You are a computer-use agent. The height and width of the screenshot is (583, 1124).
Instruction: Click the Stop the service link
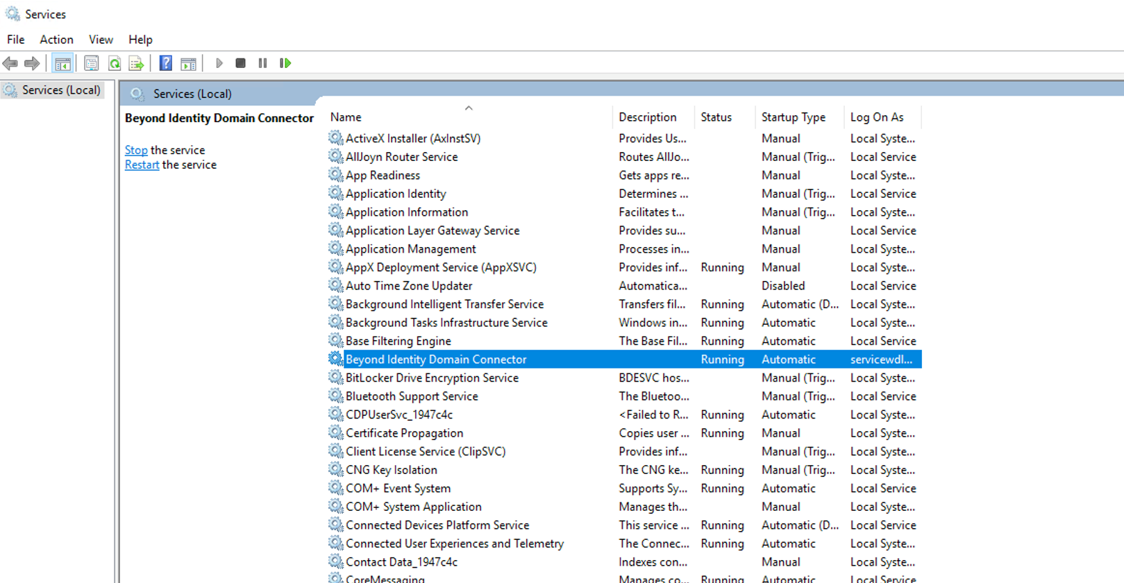pyautogui.click(x=136, y=150)
